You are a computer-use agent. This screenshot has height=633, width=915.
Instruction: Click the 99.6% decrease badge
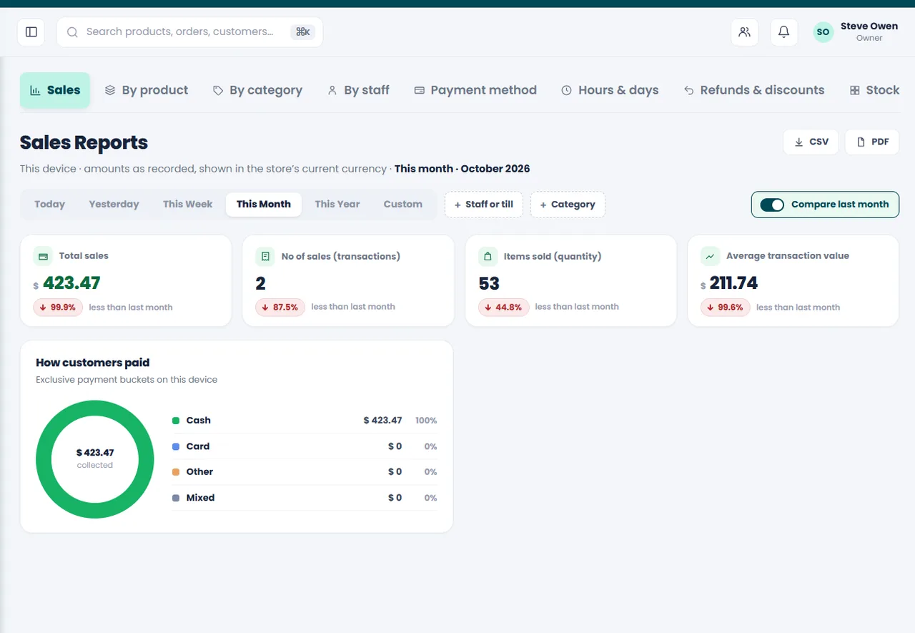(726, 308)
